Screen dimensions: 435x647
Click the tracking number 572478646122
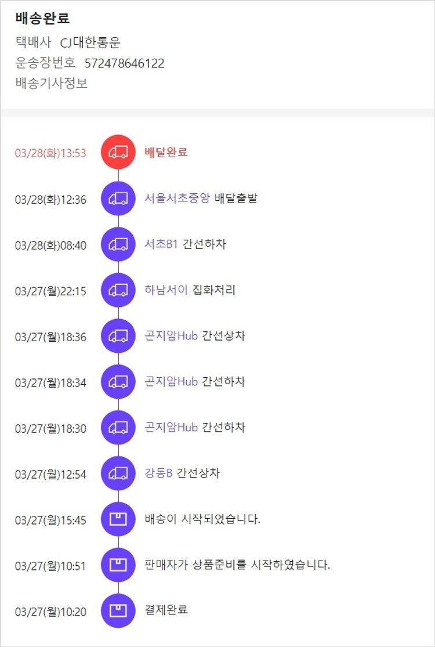pos(124,63)
